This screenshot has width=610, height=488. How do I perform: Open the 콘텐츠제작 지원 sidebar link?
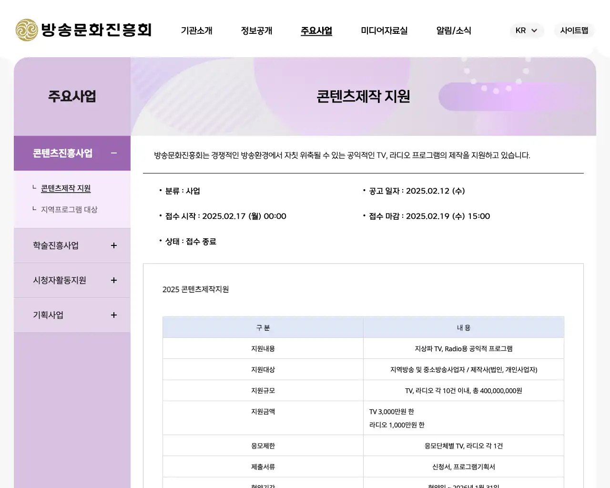coord(66,188)
